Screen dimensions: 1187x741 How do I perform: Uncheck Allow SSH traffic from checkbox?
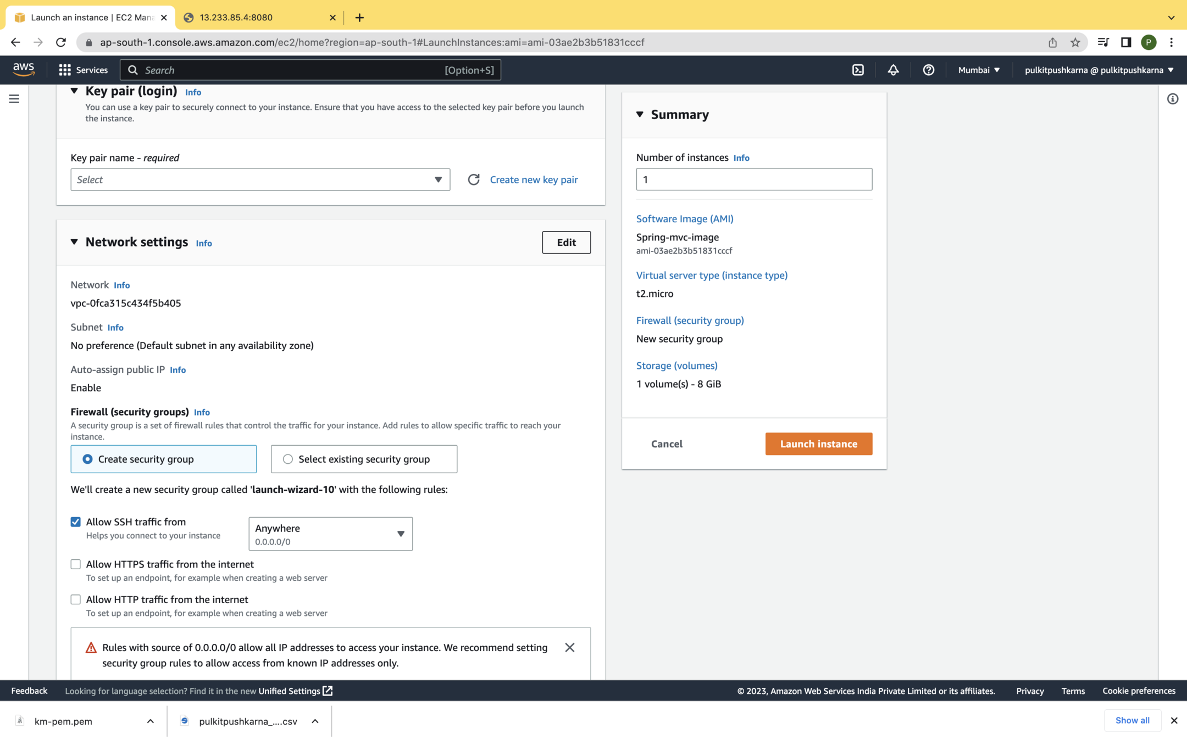click(x=75, y=521)
